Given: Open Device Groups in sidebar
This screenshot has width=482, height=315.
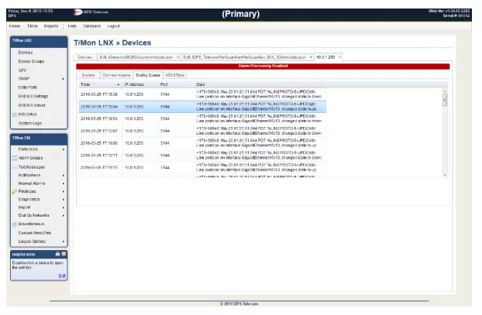Looking at the screenshot, I should 33,60.
